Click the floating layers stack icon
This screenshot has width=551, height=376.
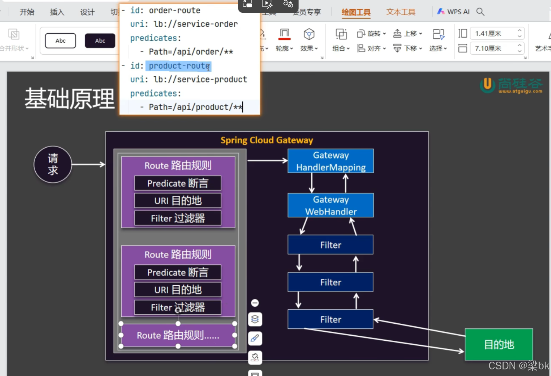255,319
